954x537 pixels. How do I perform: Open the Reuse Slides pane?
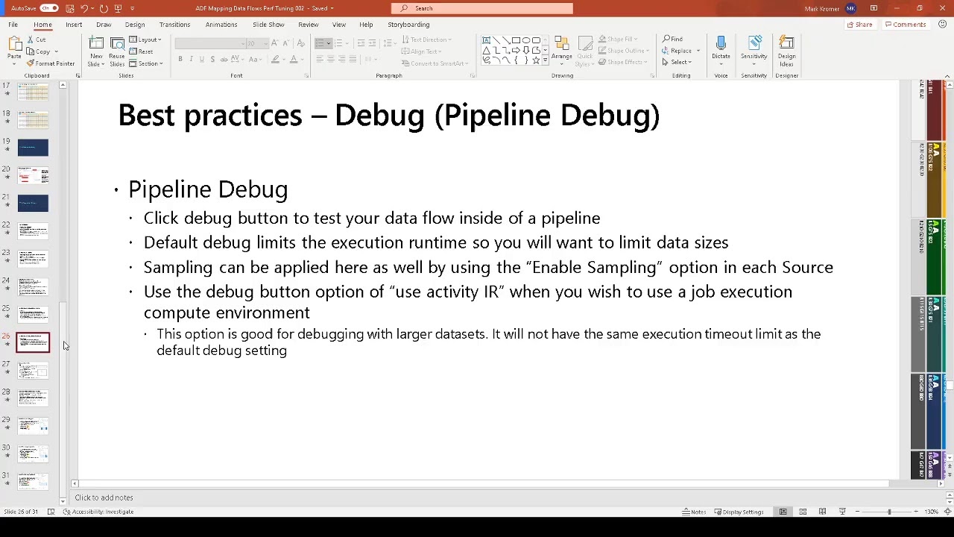tap(117, 51)
